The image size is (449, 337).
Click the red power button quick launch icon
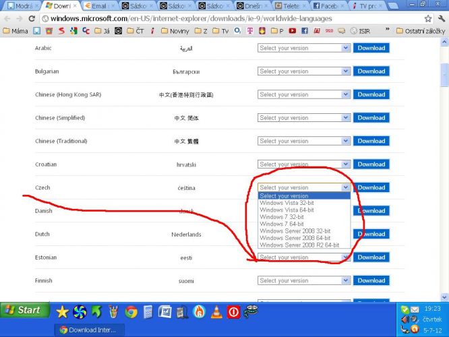233,312
